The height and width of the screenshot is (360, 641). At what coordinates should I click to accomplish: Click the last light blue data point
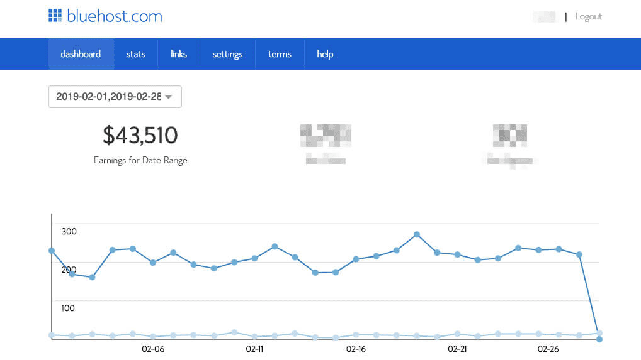tap(599, 333)
